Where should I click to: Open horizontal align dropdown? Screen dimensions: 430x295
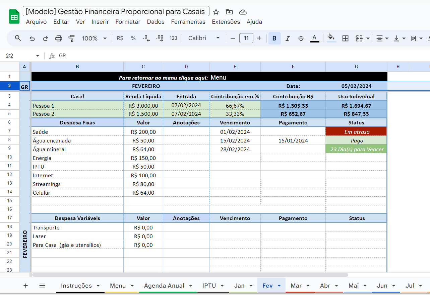[x=382, y=38]
